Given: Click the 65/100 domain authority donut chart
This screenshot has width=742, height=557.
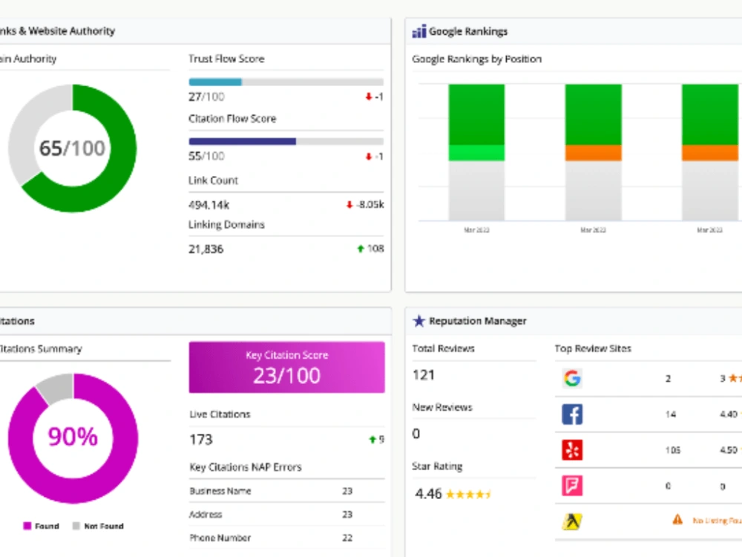Looking at the screenshot, I should click(x=73, y=149).
